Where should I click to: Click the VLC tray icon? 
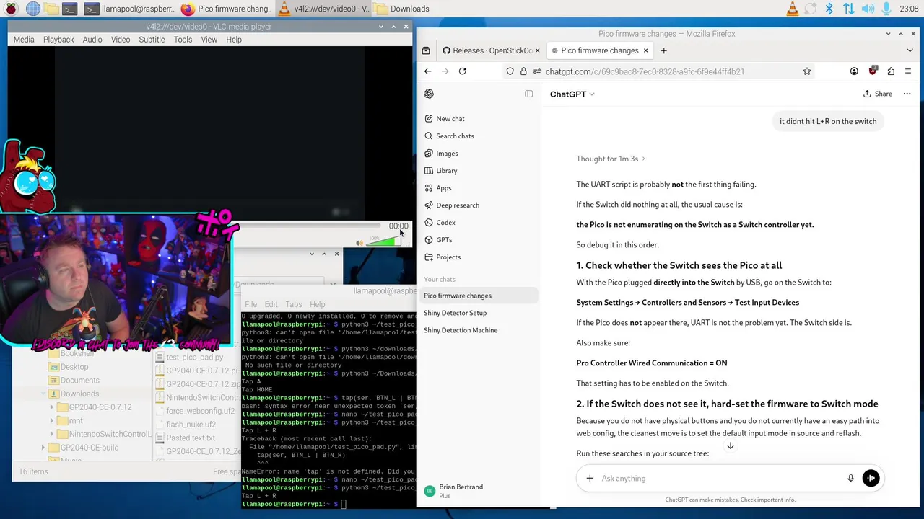point(793,9)
